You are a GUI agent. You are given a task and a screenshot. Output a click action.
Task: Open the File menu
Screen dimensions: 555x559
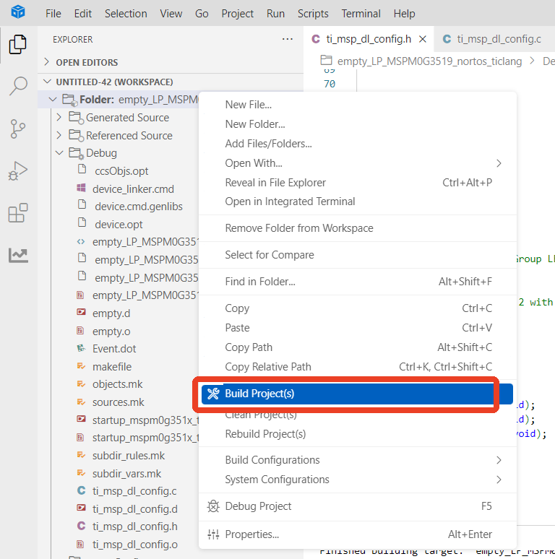(53, 14)
